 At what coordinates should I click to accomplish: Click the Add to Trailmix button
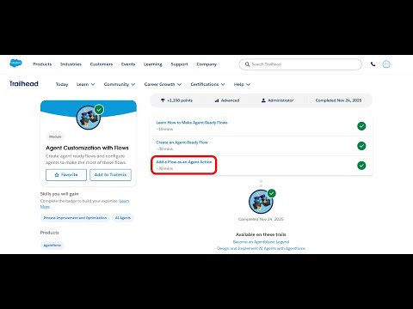[110, 175]
